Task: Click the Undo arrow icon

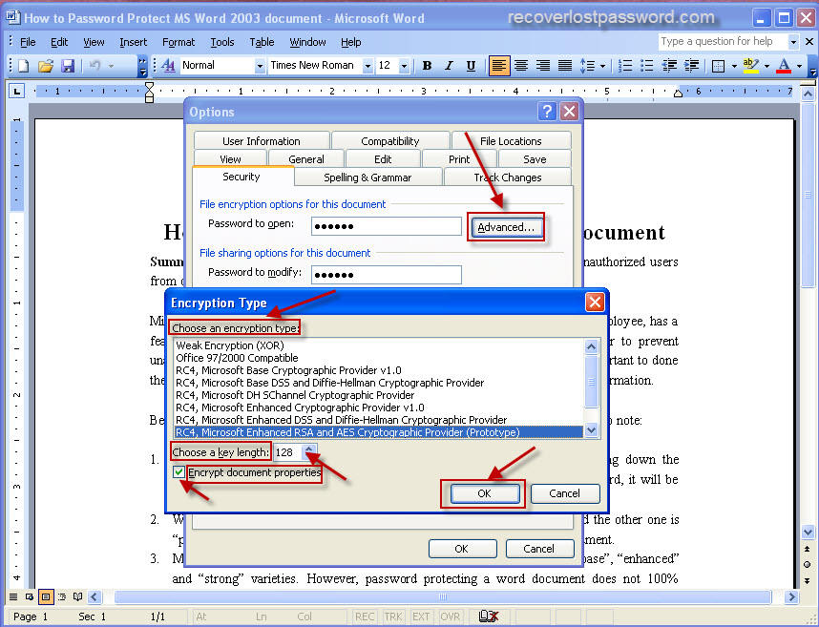Action: point(94,66)
